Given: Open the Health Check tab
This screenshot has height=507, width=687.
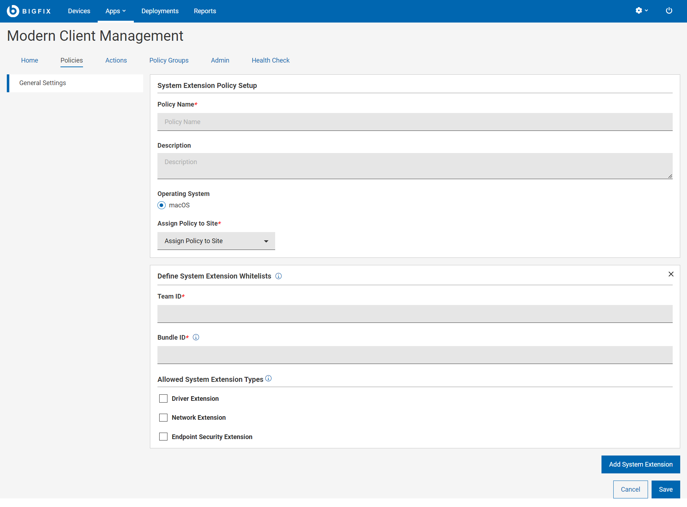Looking at the screenshot, I should pyautogui.click(x=271, y=60).
